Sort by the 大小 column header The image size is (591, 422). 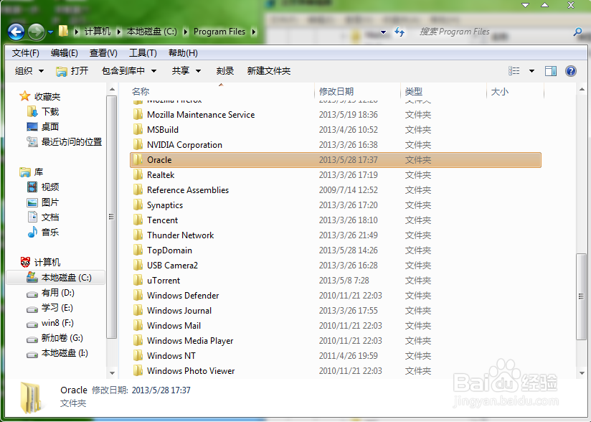(x=500, y=92)
